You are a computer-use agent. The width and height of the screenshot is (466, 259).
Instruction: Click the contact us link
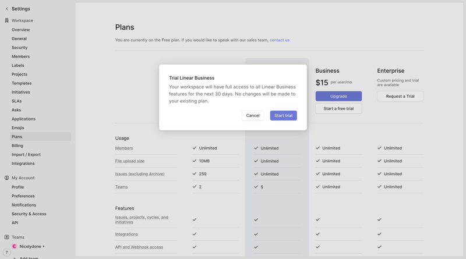pos(280,40)
